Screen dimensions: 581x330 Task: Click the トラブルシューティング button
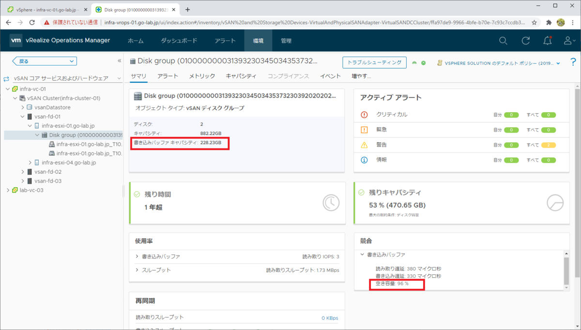point(375,62)
